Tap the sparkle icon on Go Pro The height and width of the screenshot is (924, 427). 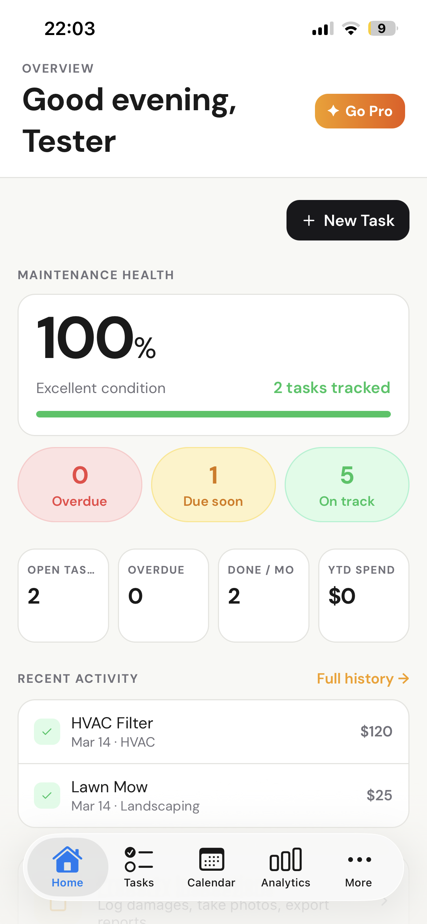[333, 111]
